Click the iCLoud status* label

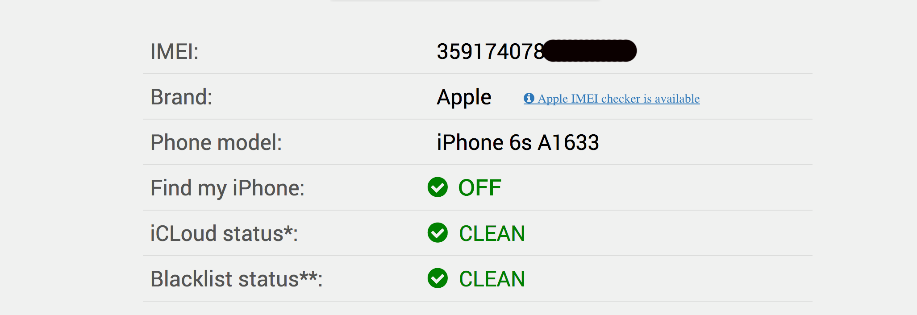224,233
